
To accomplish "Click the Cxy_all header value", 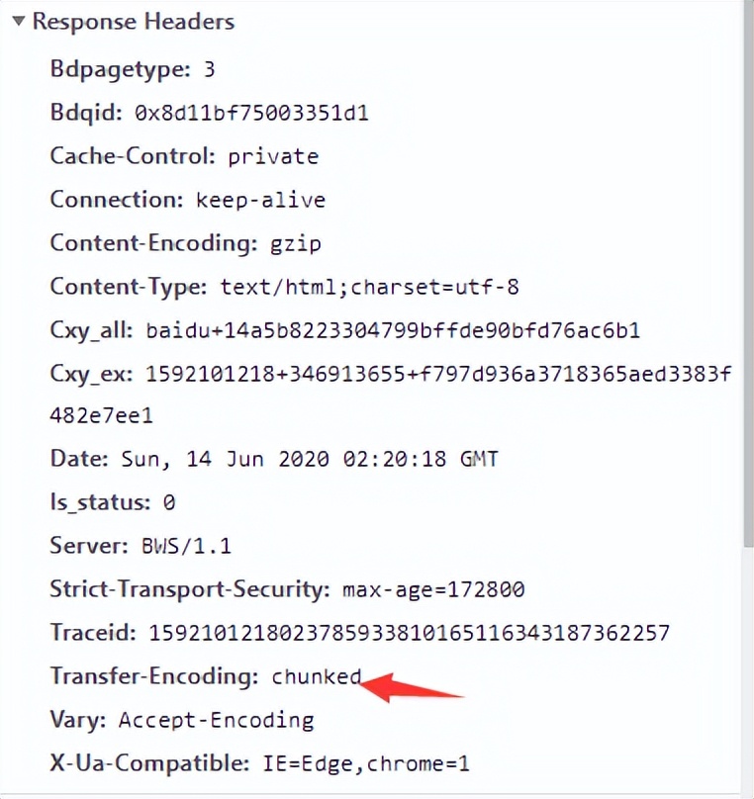I will coord(393,330).
